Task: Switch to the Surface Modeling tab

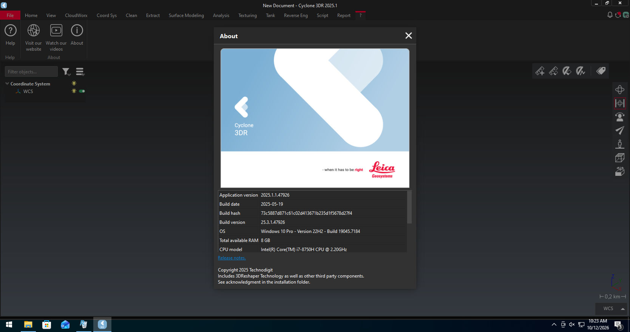Action: pyautogui.click(x=186, y=16)
